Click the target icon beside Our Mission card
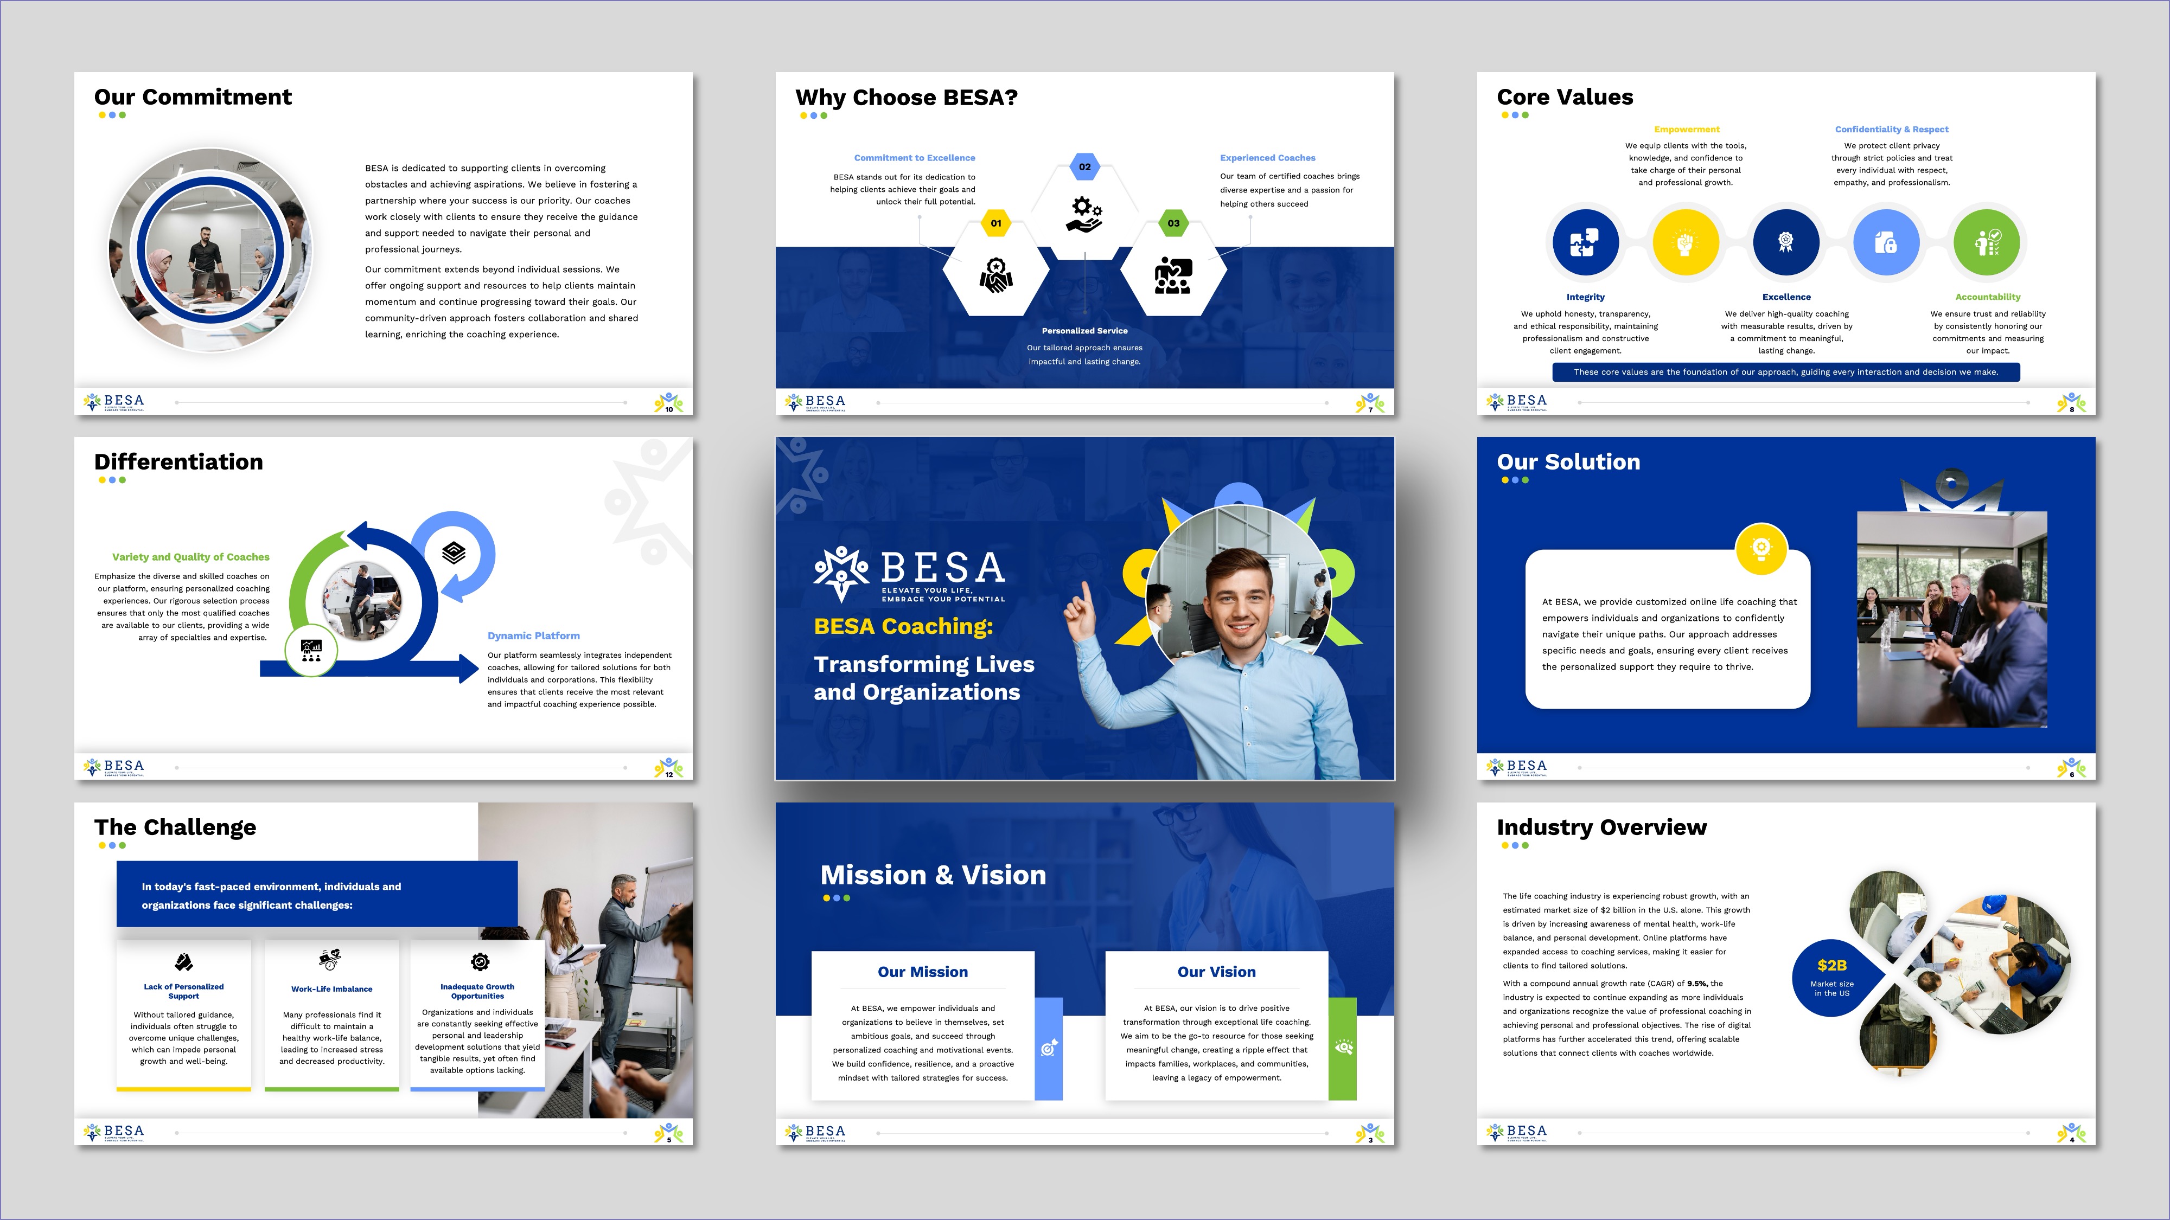This screenshot has height=1220, width=2170. 1049,1048
